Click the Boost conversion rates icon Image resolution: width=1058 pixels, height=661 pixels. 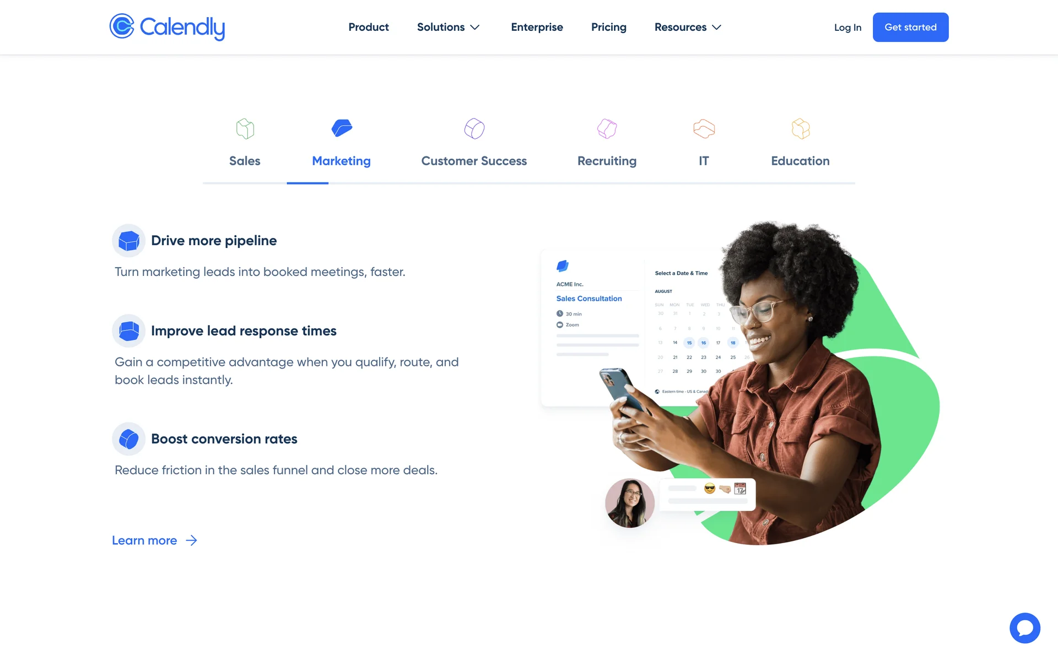pos(129,439)
